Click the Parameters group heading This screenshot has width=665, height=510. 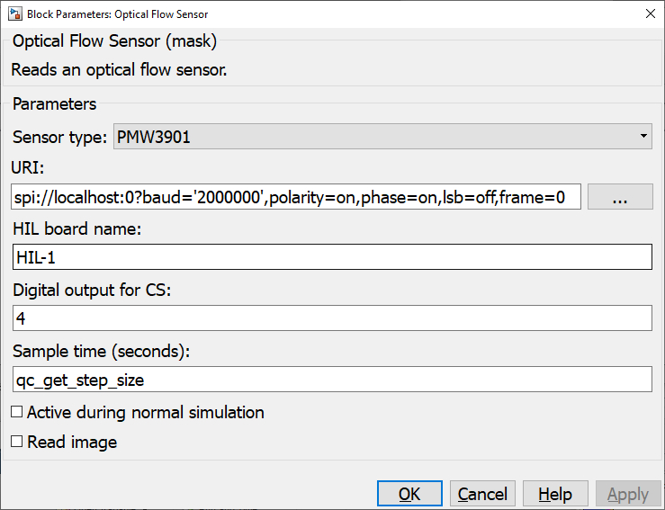(54, 104)
